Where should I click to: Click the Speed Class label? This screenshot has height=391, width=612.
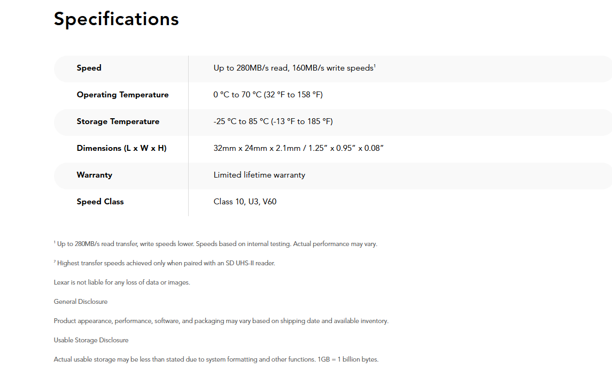100,202
